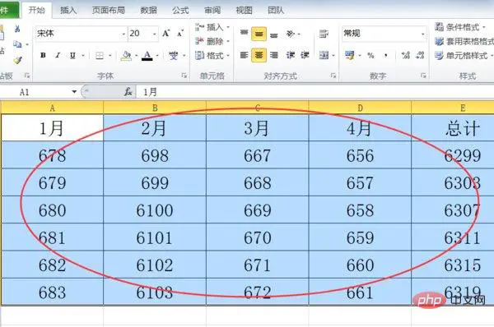This screenshot has height=327, width=494.
Task: Switch to the 插入 ribbon tab
Action: click(x=68, y=11)
